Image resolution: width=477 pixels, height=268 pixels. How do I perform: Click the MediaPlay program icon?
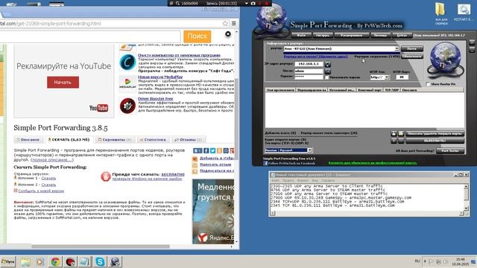click(x=127, y=83)
